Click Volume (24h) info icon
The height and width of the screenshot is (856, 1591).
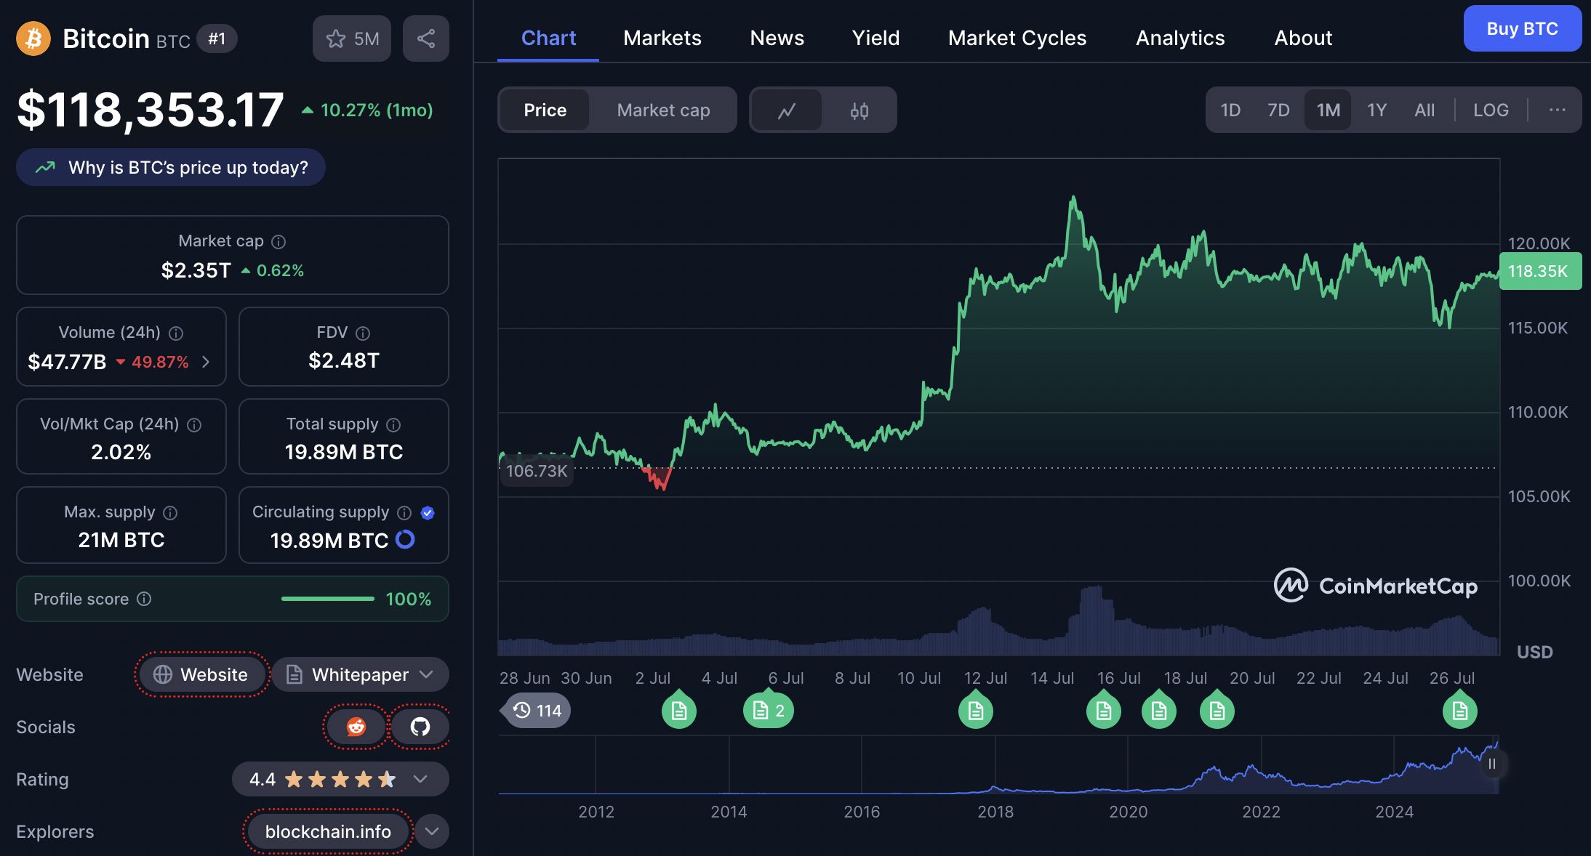coord(176,333)
